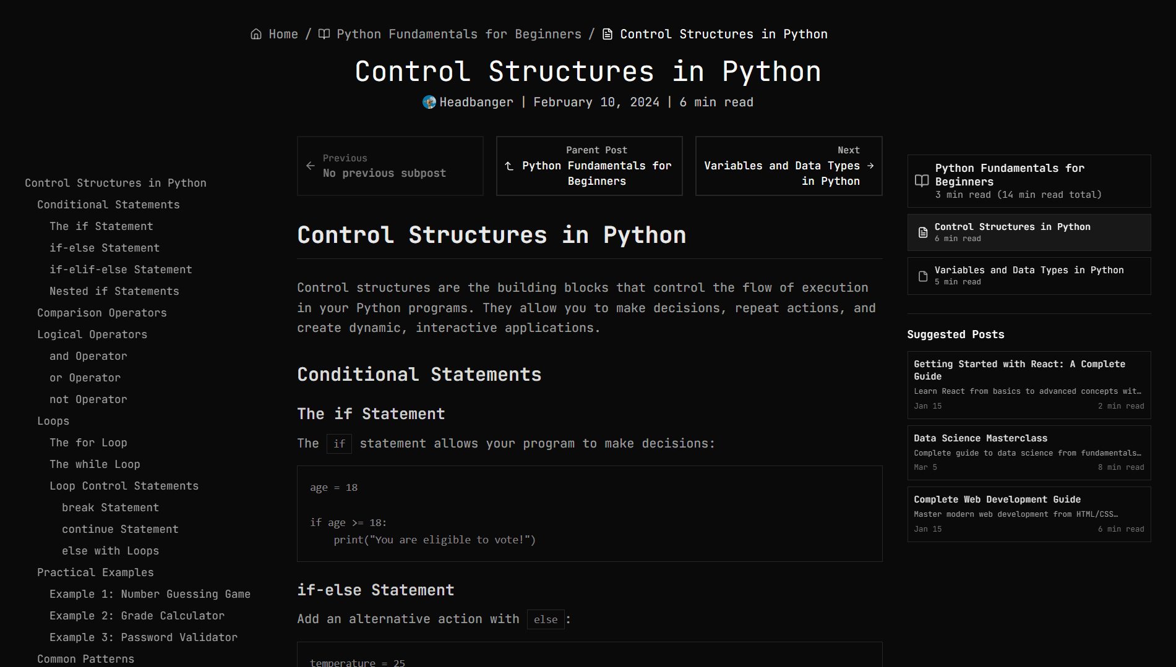Click file icon next to Variables and Data Types
The height and width of the screenshot is (667, 1176).
(923, 276)
